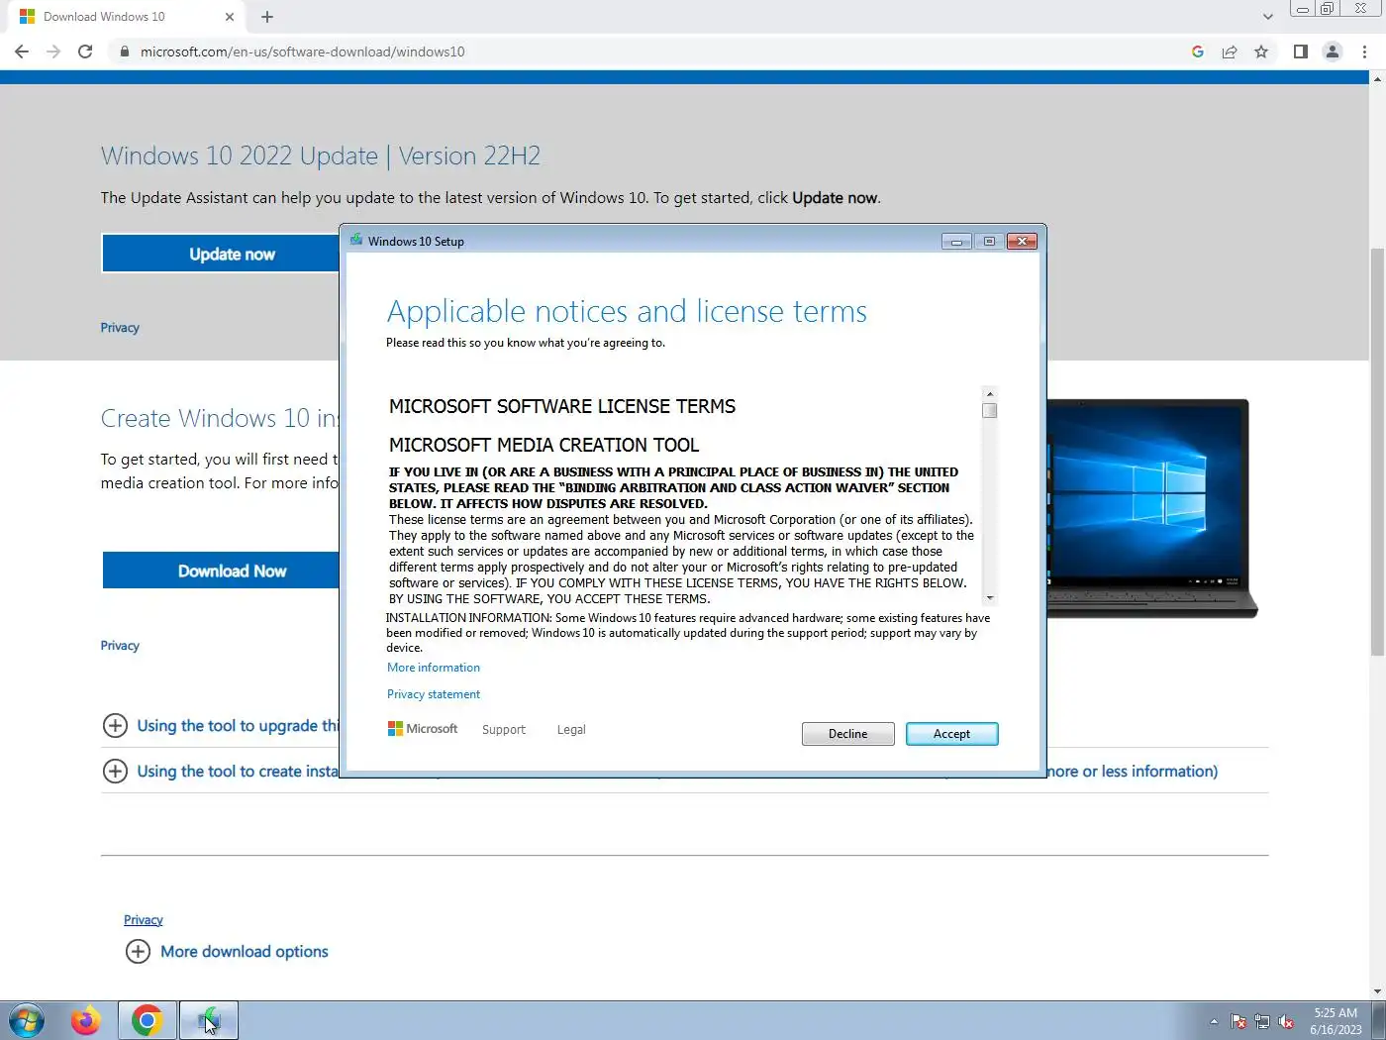Open a new browser tab
The image size is (1386, 1040).
tap(267, 17)
